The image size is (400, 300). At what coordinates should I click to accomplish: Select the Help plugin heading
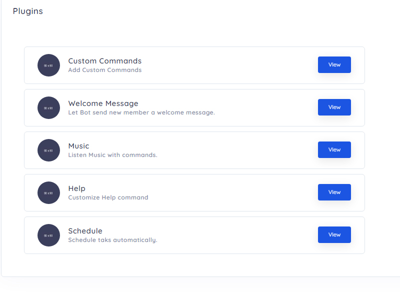[76, 188]
